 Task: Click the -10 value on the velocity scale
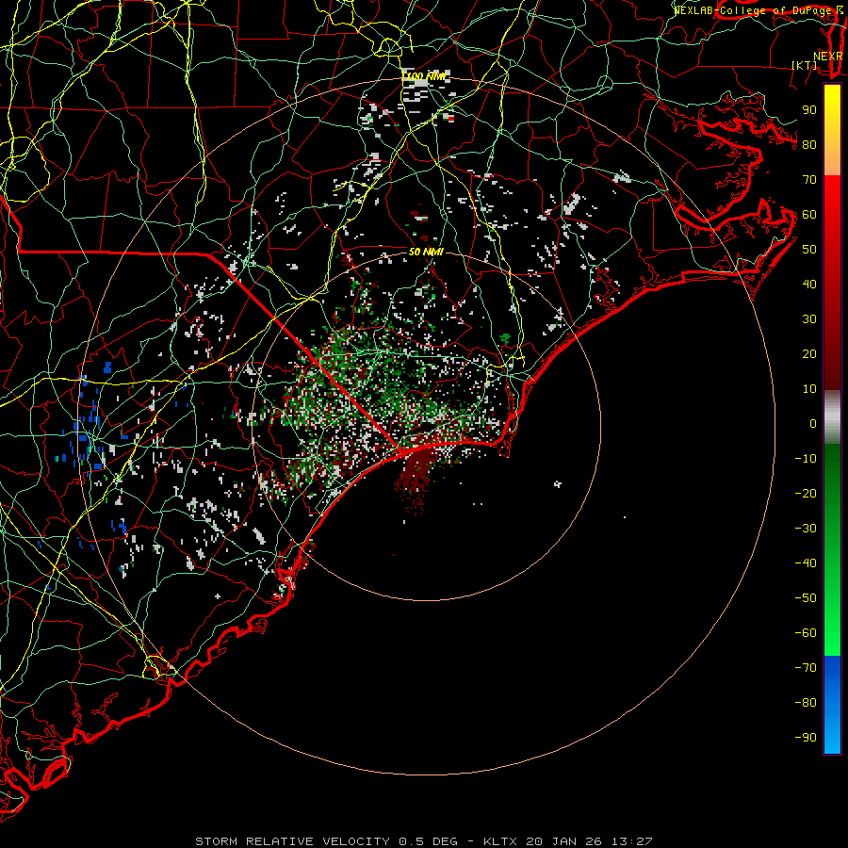coord(806,459)
